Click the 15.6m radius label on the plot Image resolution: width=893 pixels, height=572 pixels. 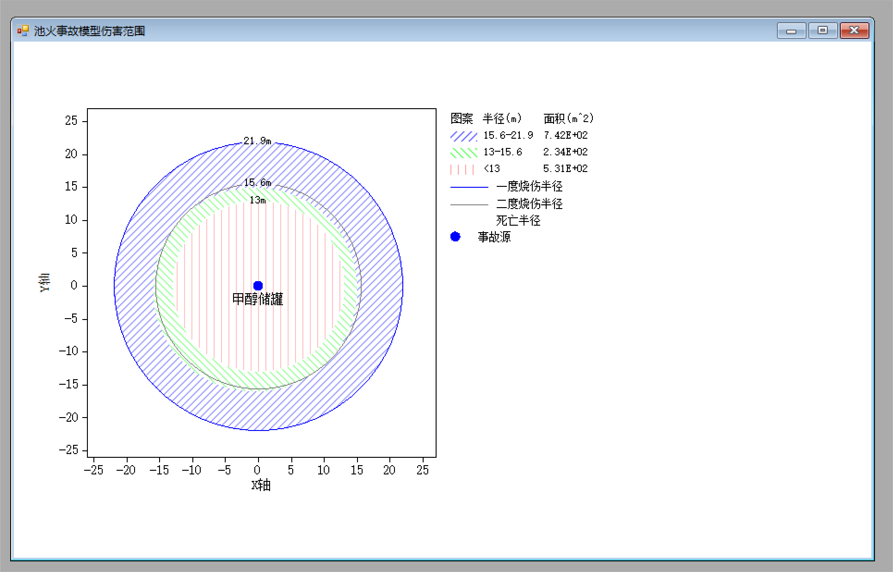tap(258, 183)
